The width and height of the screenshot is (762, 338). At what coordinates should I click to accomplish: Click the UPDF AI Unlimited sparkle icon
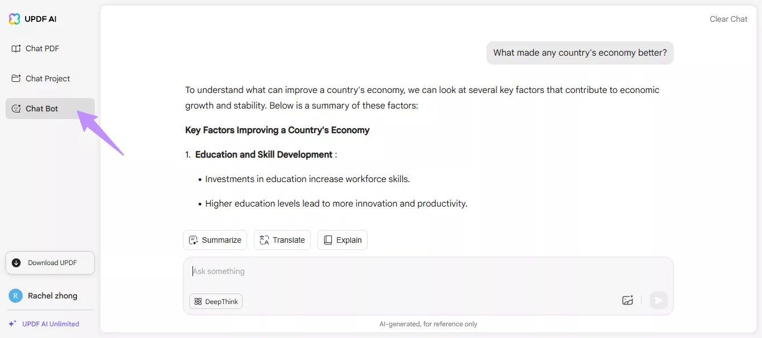pos(12,324)
